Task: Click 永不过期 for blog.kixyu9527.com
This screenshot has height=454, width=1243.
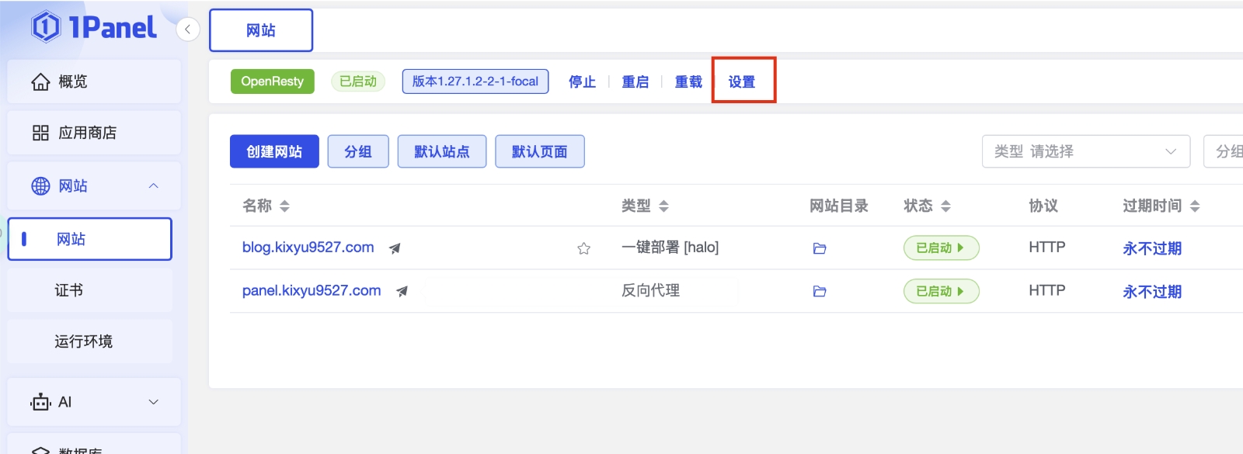Action: [x=1151, y=248]
